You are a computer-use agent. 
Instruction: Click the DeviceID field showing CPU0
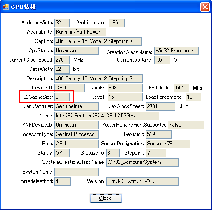point(69,88)
